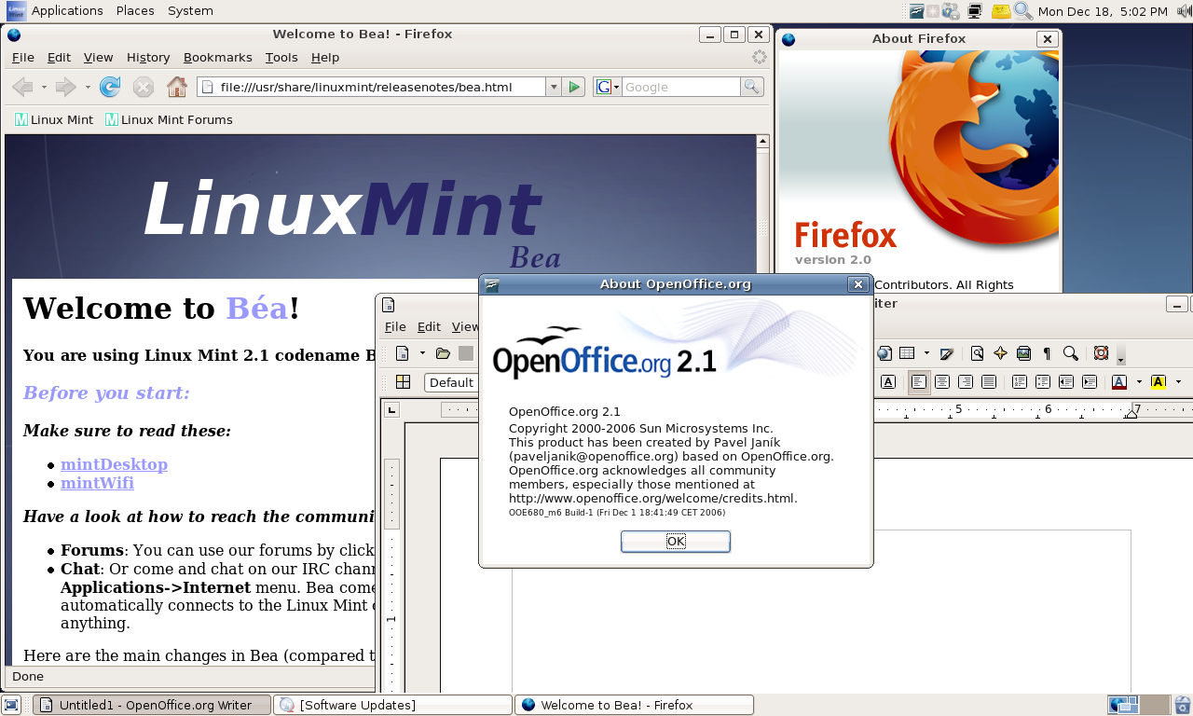Apply red Font Color swatch
The width and height of the screenshot is (1193, 716).
point(1119,381)
